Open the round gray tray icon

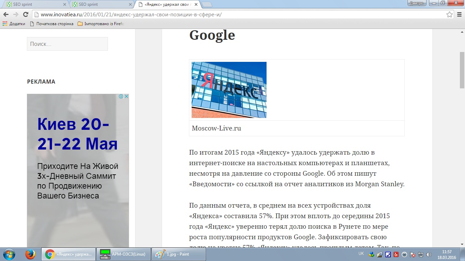[404, 254]
